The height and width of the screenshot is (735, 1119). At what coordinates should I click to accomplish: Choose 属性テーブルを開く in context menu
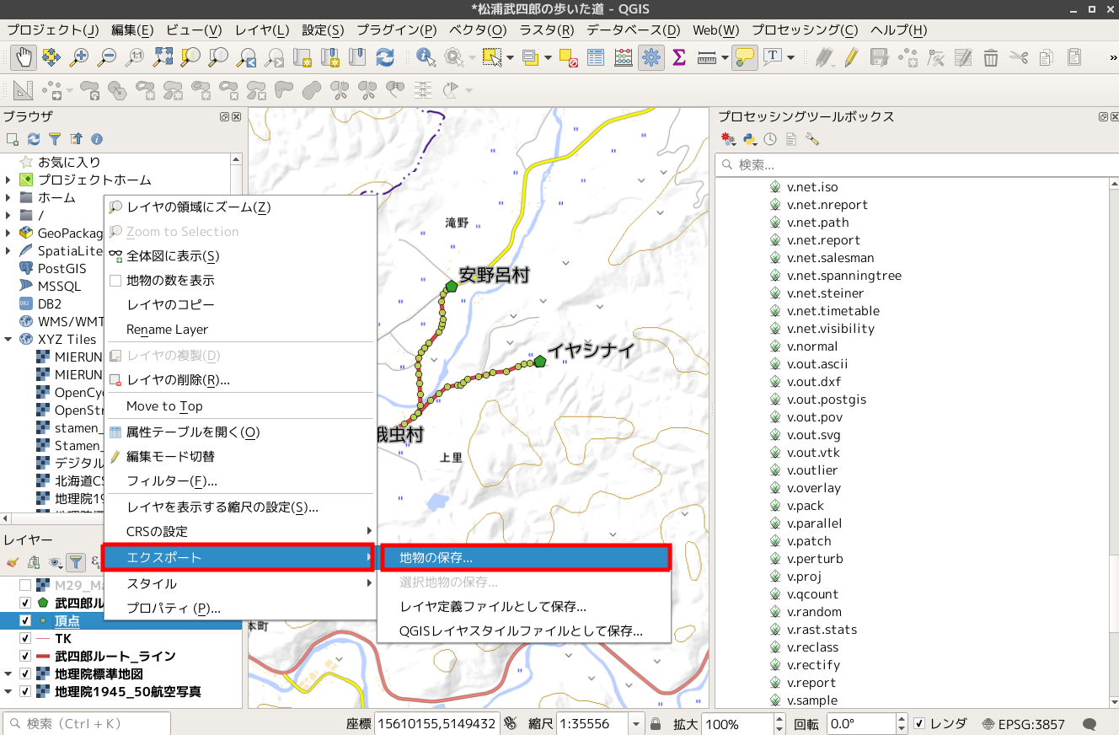[x=238, y=432]
